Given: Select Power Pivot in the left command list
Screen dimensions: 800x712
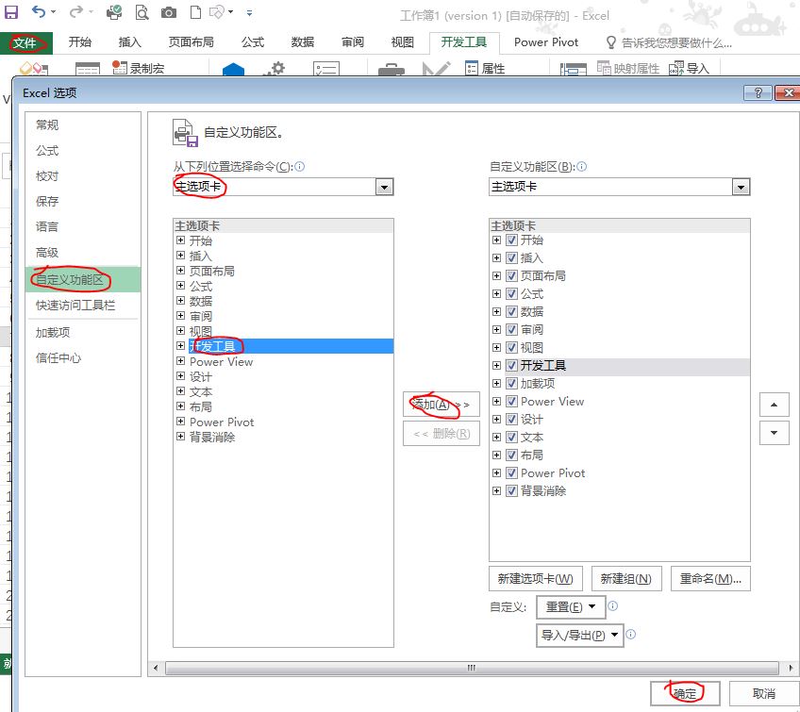Looking at the screenshot, I should coord(222,422).
